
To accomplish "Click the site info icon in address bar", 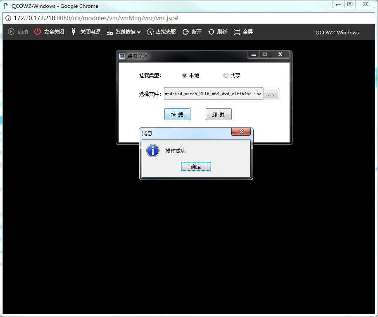I will coord(8,18).
